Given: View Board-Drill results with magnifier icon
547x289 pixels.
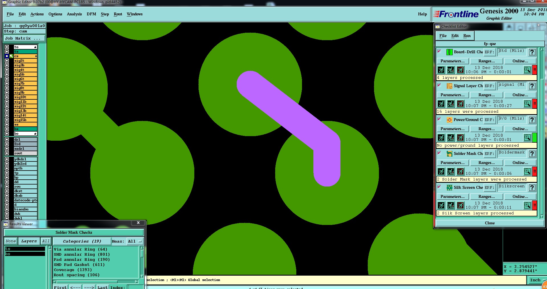Looking at the screenshot, I should [x=527, y=70].
